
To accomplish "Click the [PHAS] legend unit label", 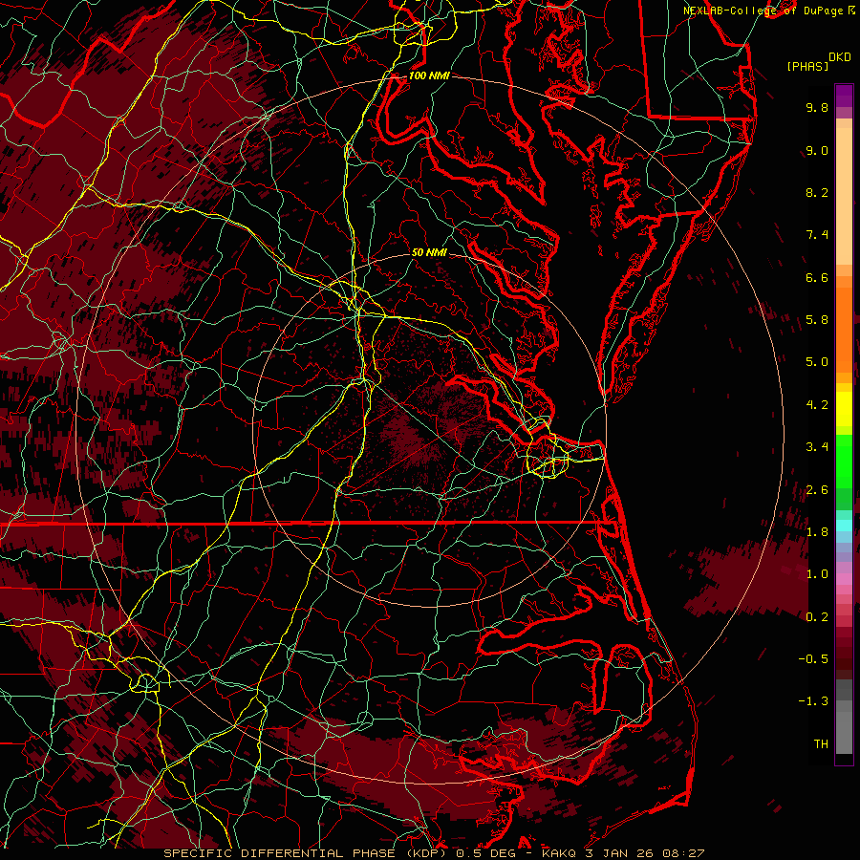I will pos(807,67).
